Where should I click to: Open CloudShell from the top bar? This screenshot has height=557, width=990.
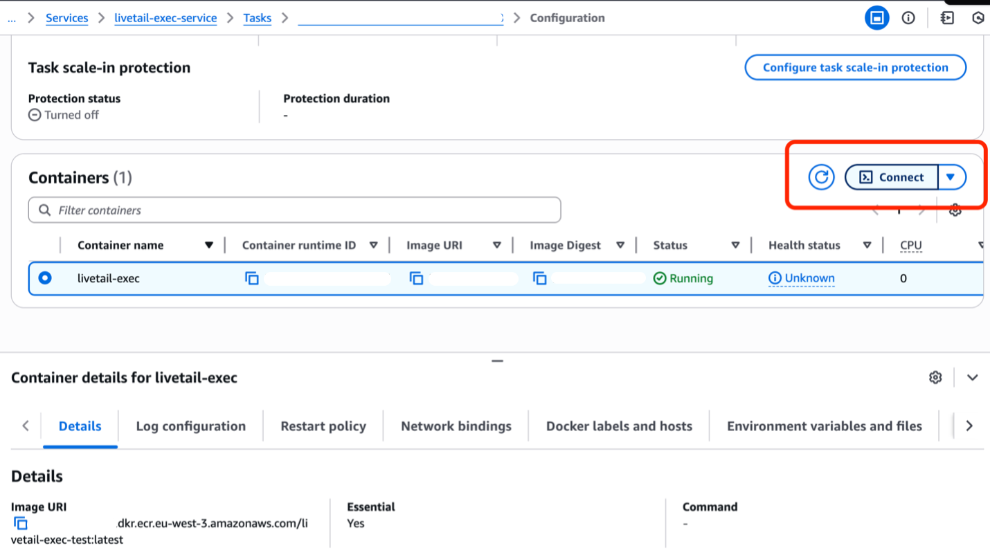pyautogui.click(x=946, y=17)
